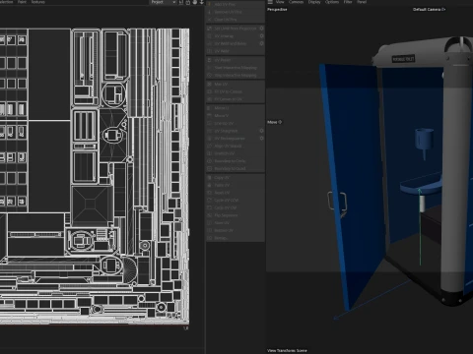Click the Move tool label in viewport
The width and height of the screenshot is (473, 354).
274,122
